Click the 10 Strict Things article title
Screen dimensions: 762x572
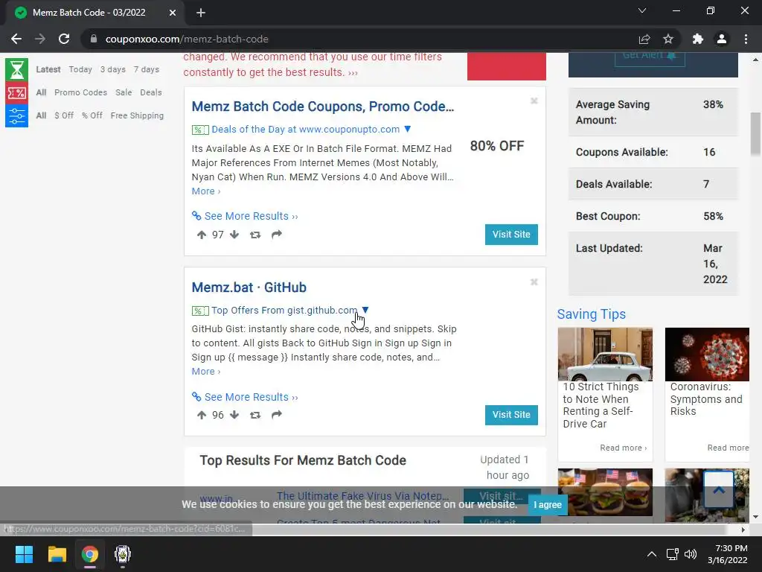601,405
